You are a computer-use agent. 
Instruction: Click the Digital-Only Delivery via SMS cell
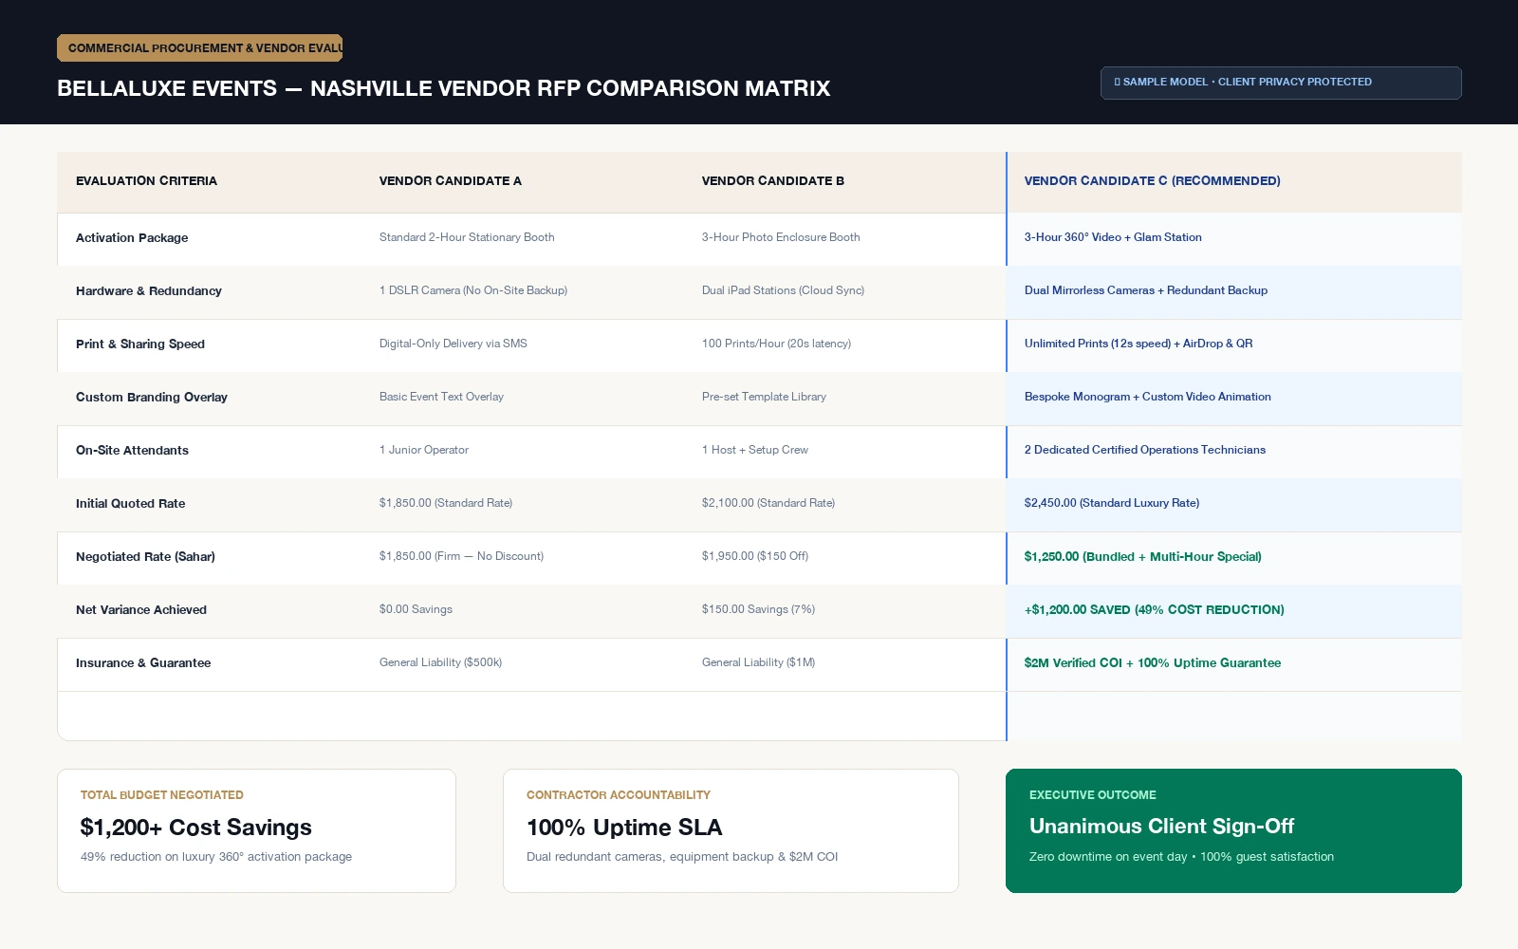coord(454,344)
